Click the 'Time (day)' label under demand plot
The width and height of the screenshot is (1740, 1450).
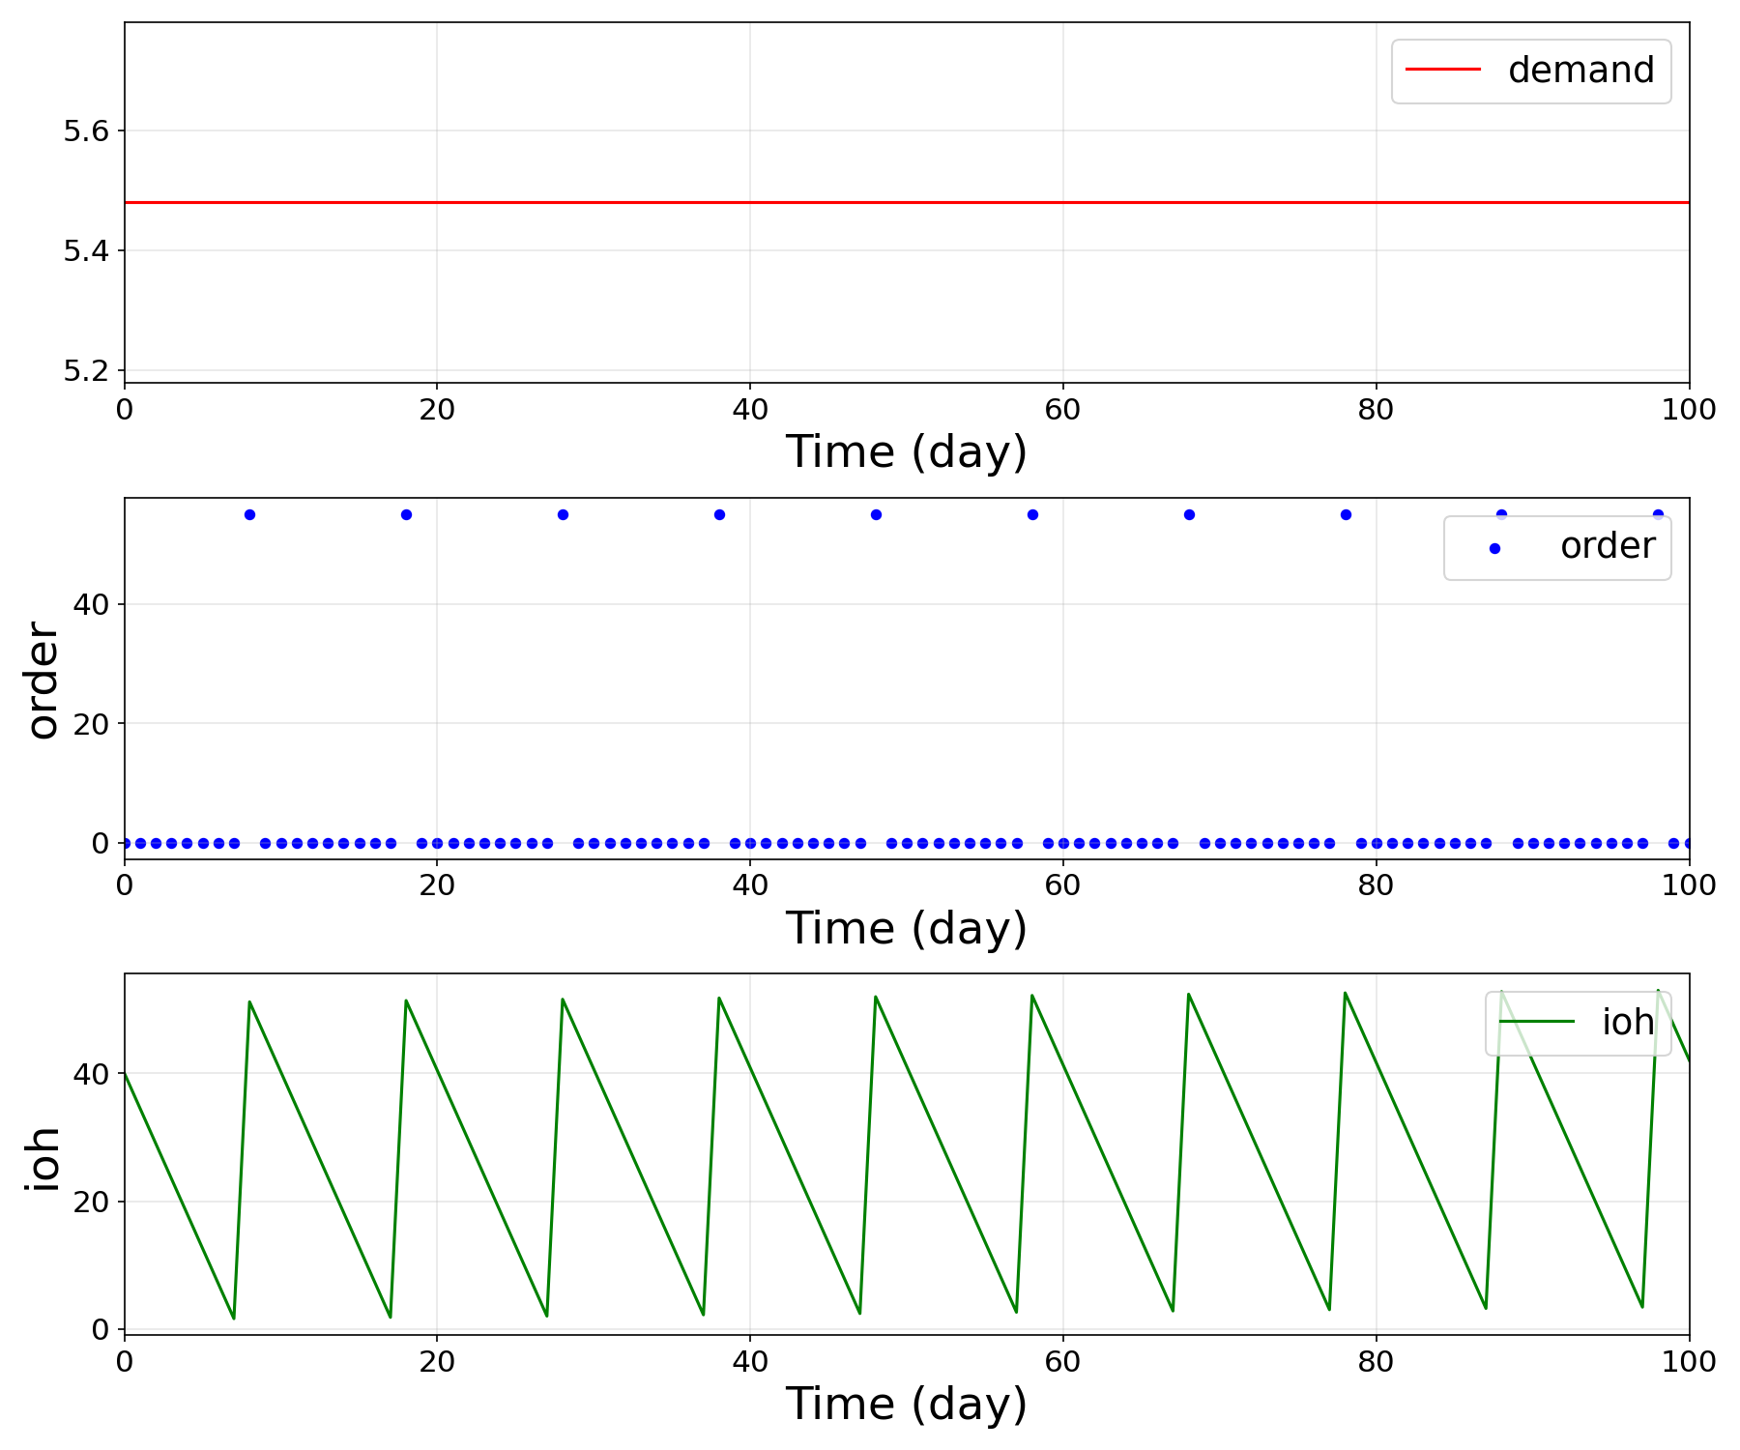pyautogui.click(x=906, y=452)
